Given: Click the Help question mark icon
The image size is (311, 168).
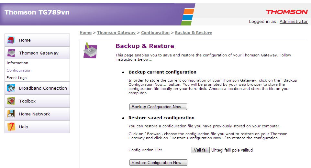Looking at the screenshot, I should click(x=11, y=127).
